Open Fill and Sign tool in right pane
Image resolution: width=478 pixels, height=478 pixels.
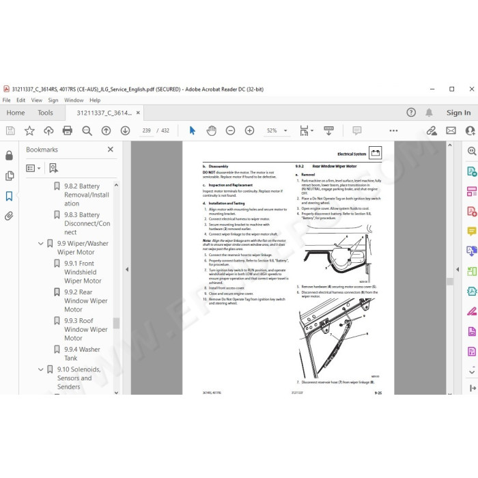(472, 311)
